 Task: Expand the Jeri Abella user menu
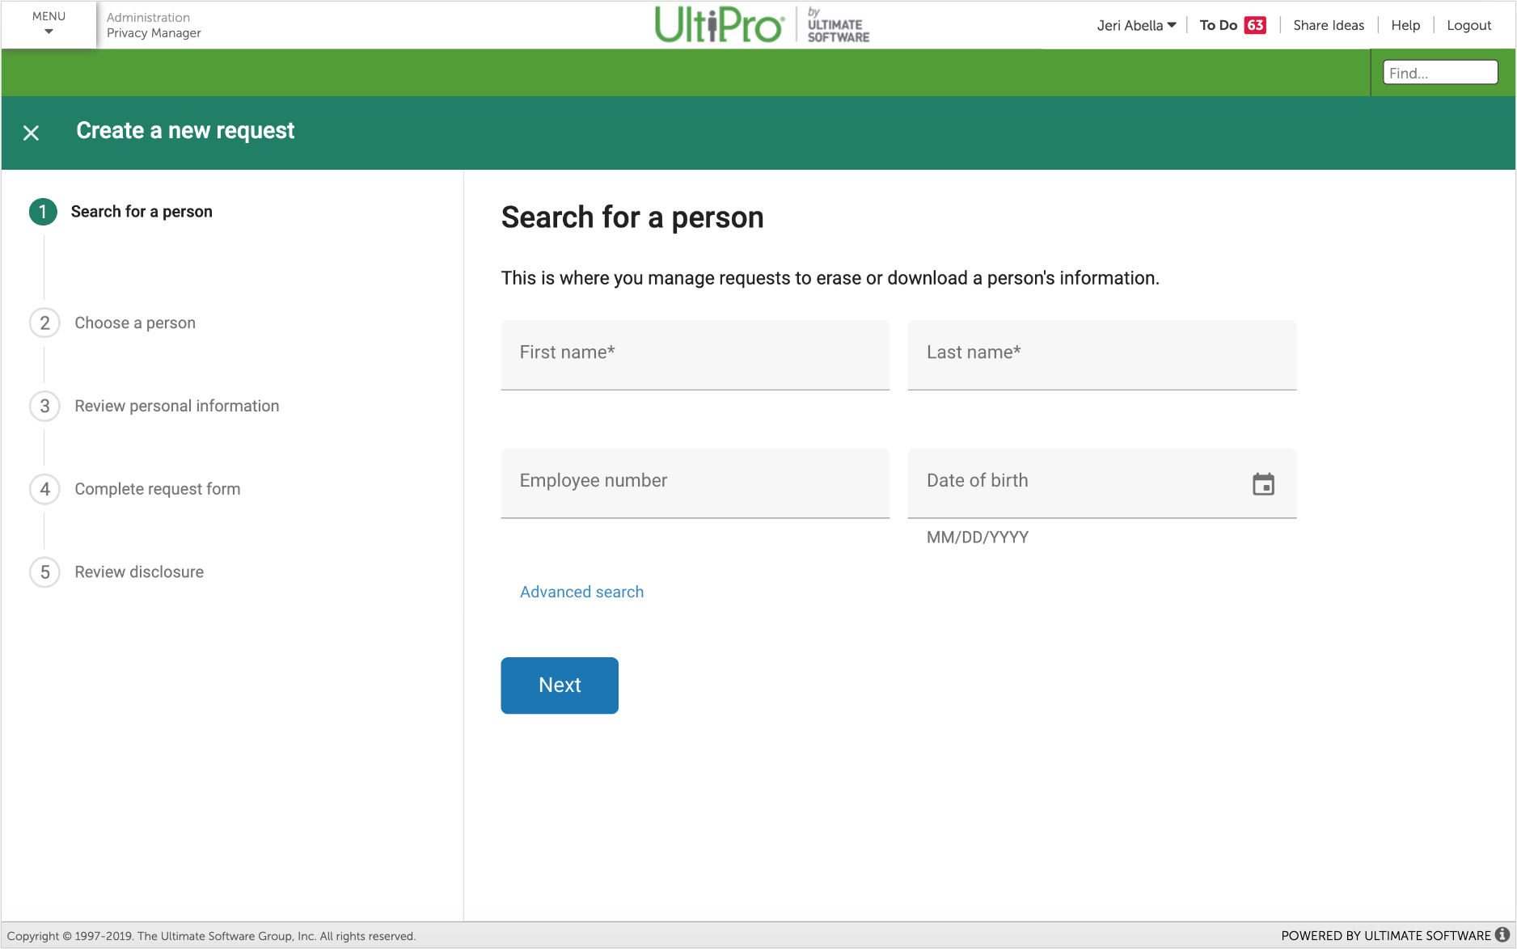1135,25
